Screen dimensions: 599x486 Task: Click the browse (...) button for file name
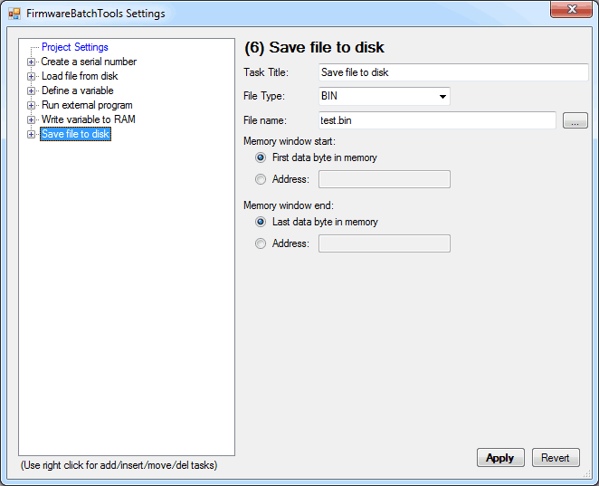[x=575, y=120]
